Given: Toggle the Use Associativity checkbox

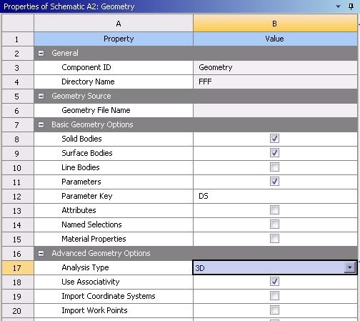Looking at the screenshot, I should [x=274, y=282].
